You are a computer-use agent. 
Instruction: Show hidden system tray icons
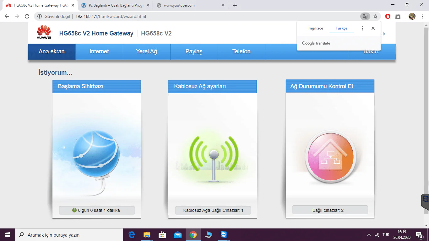(x=369, y=235)
